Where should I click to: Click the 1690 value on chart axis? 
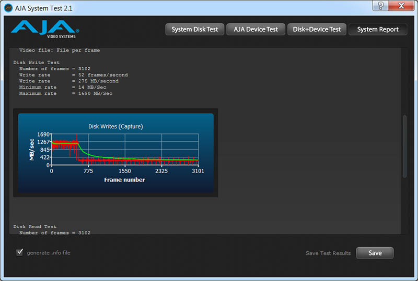point(43,135)
